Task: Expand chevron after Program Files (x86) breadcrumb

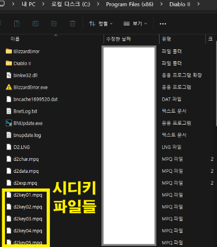Action: coord(161,4)
